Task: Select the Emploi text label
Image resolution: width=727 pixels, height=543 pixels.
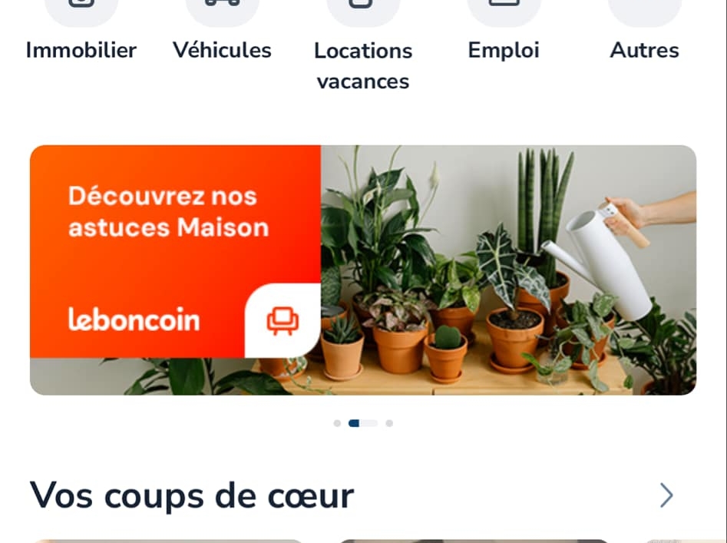Action: coord(504,51)
